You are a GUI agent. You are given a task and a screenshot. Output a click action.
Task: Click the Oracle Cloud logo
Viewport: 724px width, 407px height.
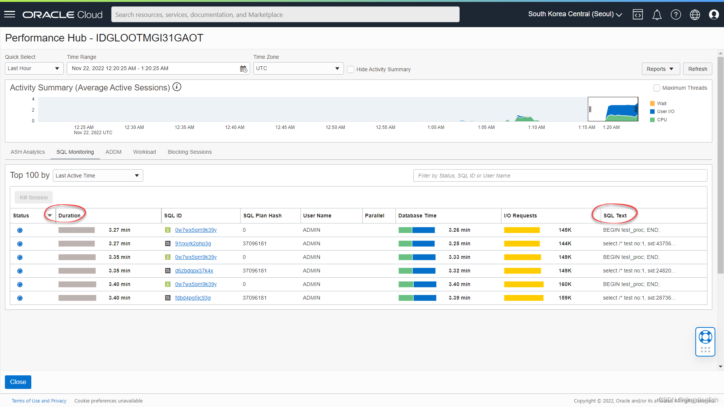point(62,14)
